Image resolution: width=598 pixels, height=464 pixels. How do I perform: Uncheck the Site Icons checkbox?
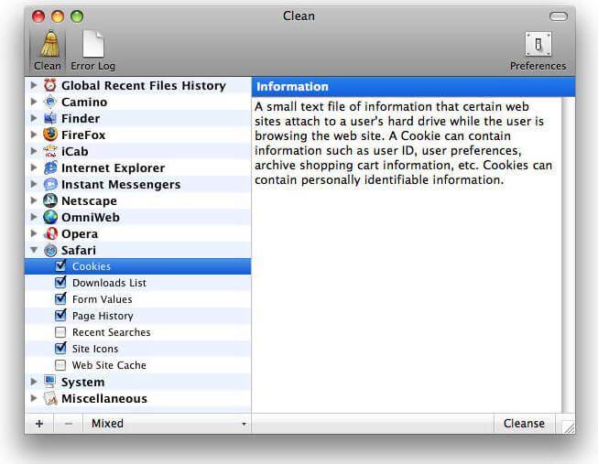tap(60, 348)
